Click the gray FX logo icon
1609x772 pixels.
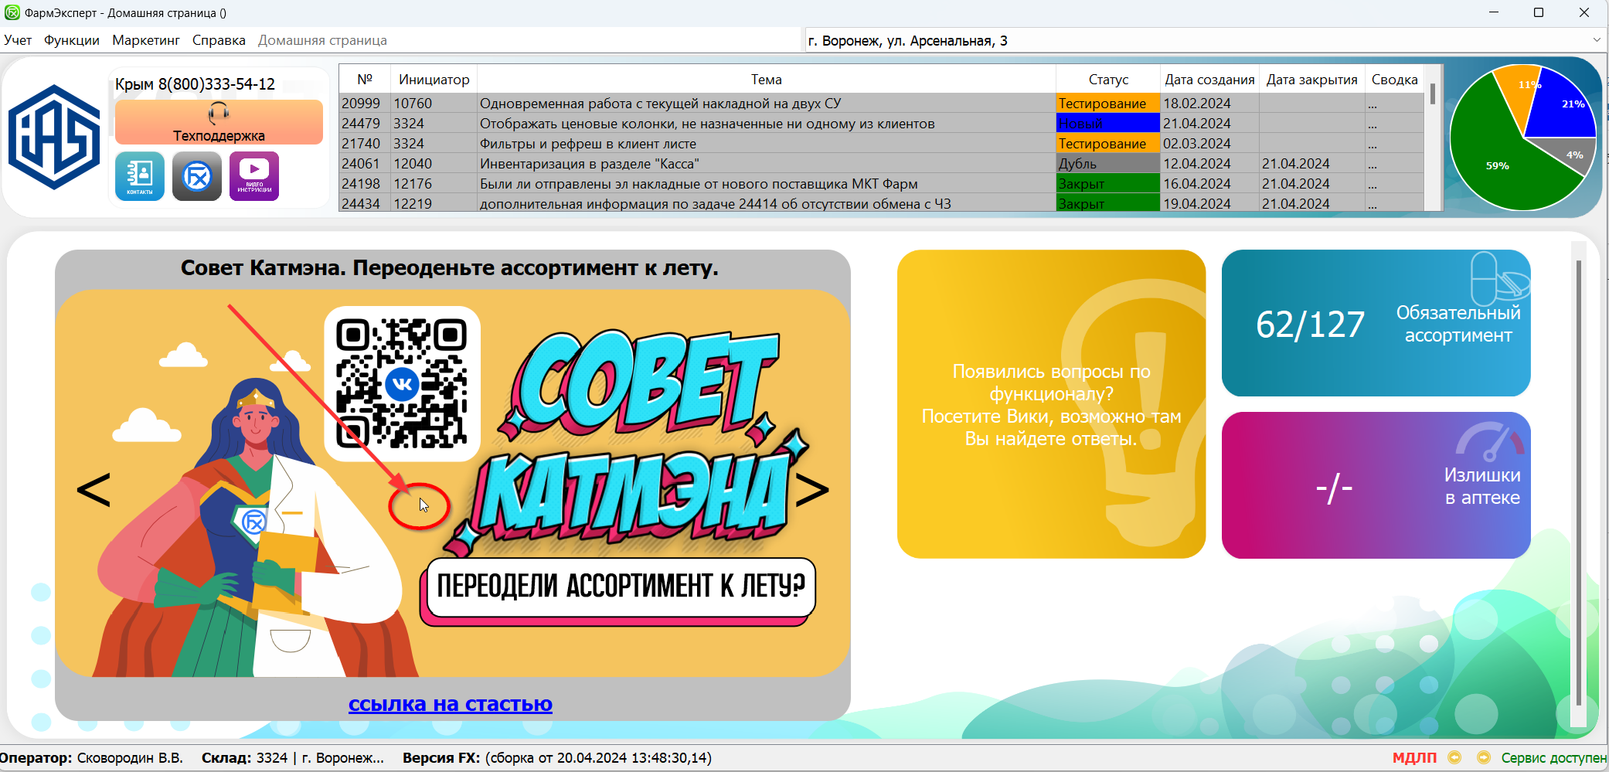pos(197,176)
